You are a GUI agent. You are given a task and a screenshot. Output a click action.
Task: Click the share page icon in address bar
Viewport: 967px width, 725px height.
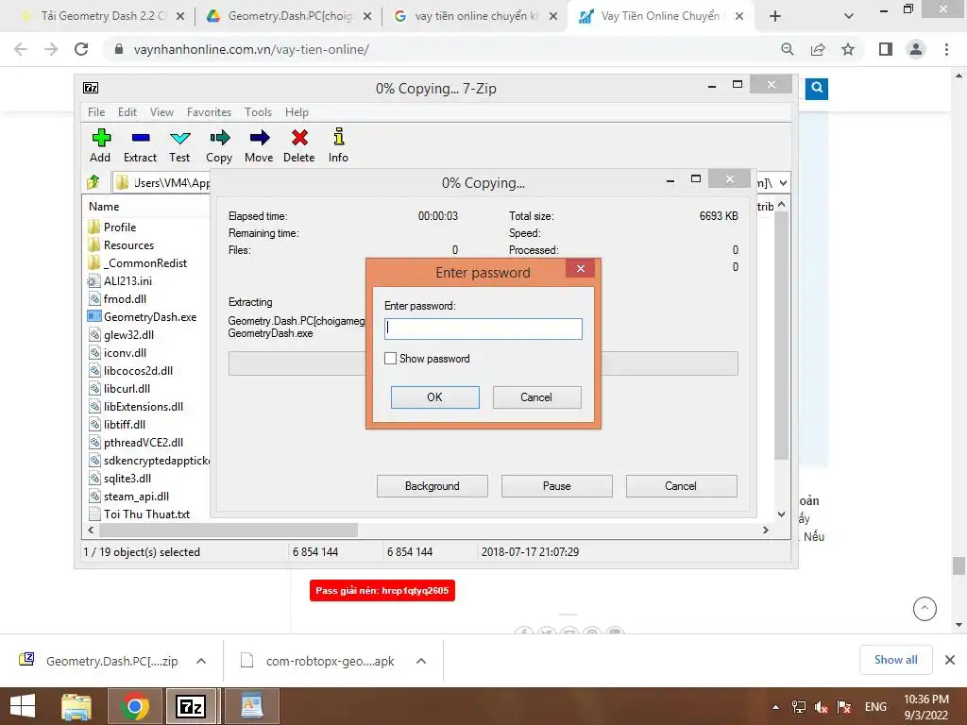(x=818, y=49)
